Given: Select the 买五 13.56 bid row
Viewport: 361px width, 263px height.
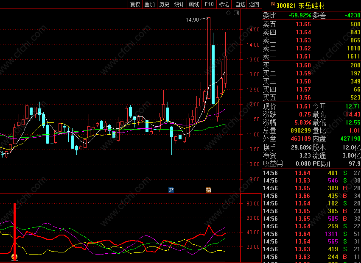Looking at the screenshot, I should [x=312, y=97].
